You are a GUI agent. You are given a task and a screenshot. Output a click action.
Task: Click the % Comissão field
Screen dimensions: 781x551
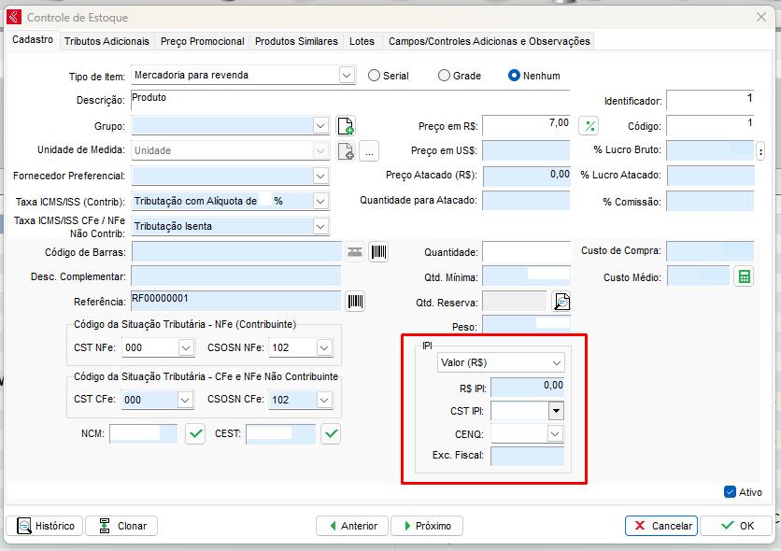[711, 202]
